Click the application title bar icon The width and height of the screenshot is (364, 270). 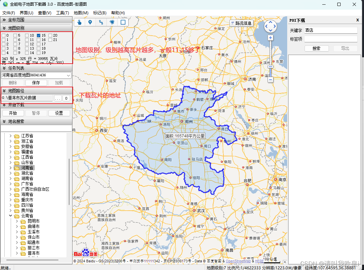coord(5,4)
